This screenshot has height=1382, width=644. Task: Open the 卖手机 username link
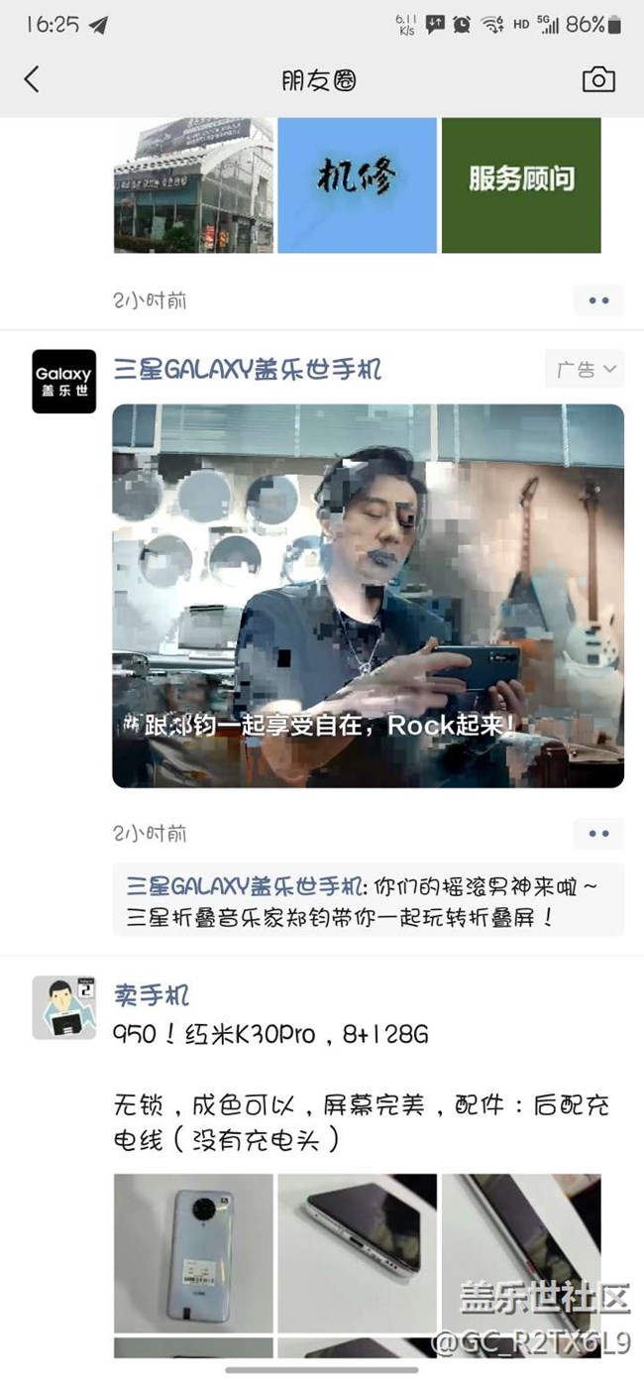151,994
